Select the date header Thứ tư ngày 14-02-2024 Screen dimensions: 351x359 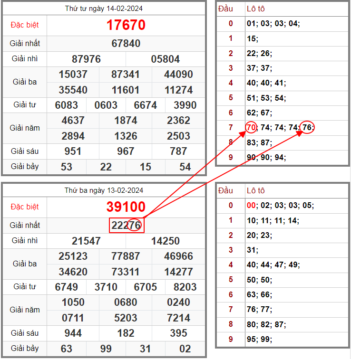coord(104,9)
